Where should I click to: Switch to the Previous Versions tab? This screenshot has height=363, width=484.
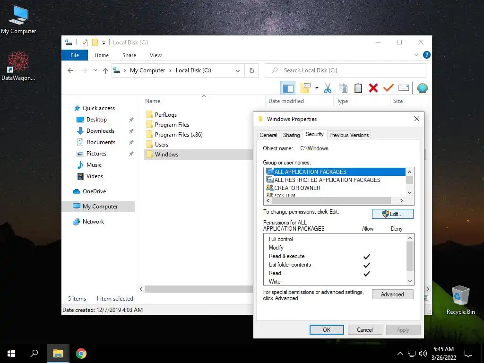pos(349,135)
